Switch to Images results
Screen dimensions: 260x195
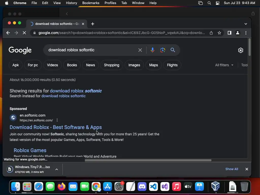pos(134,65)
